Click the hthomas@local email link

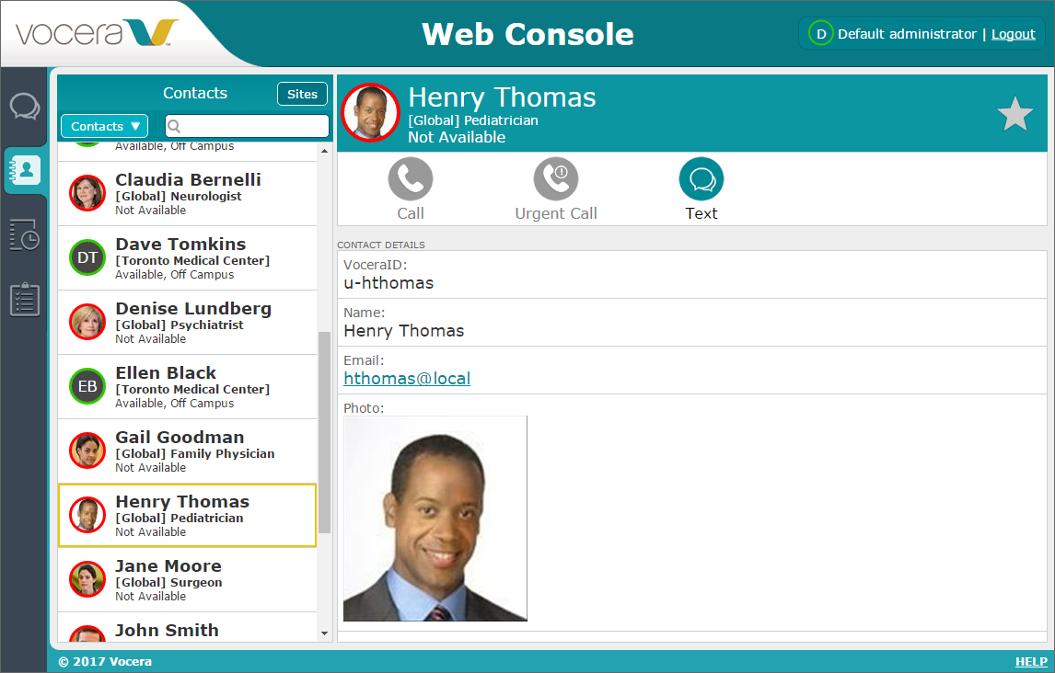pyautogui.click(x=407, y=378)
